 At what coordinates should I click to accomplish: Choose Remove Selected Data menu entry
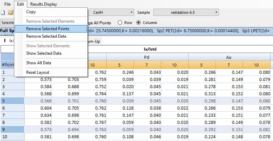[x=46, y=36]
